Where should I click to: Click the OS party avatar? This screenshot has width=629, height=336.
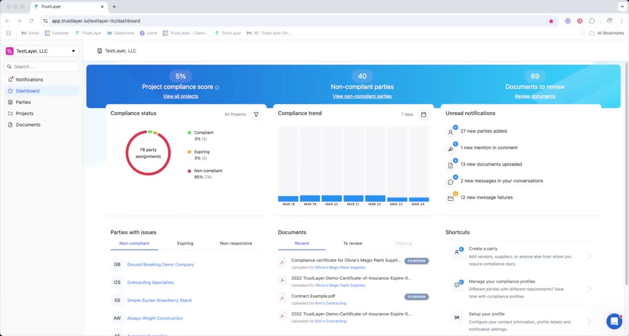coord(117,282)
